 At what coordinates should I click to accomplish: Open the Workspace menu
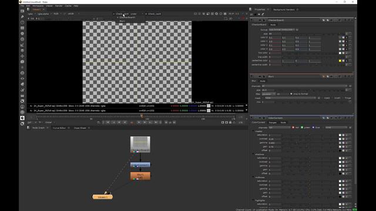[38, 6]
